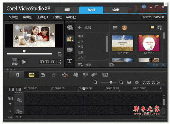170x124 pixels.
Task: Toggle the list view icon in library
Action: [152, 28]
